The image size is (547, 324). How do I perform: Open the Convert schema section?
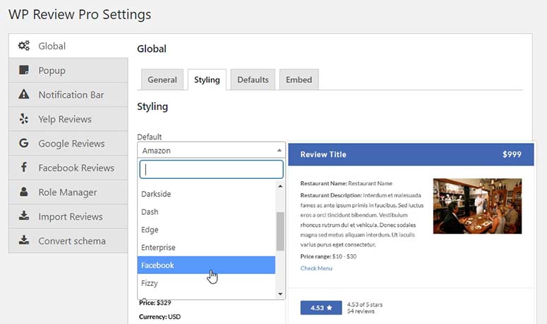pyautogui.click(x=68, y=241)
